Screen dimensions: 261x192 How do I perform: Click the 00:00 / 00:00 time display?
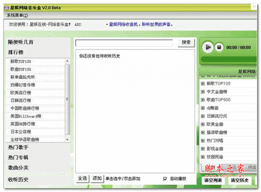click(238, 47)
